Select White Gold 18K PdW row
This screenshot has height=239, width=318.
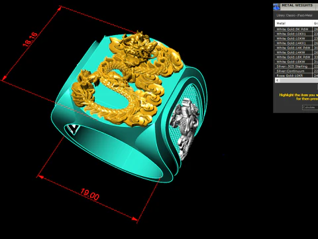pyautogui.click(x=296, y=57)
